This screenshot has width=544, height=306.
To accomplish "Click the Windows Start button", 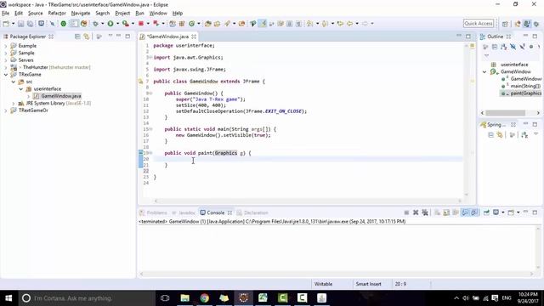I will [8, 298].
